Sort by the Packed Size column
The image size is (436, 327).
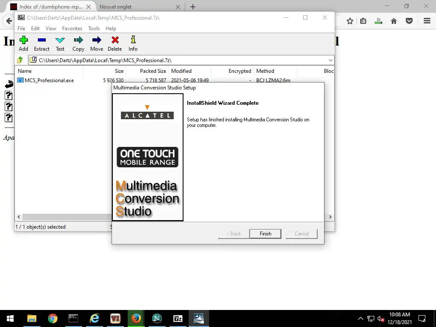(147, 71)
